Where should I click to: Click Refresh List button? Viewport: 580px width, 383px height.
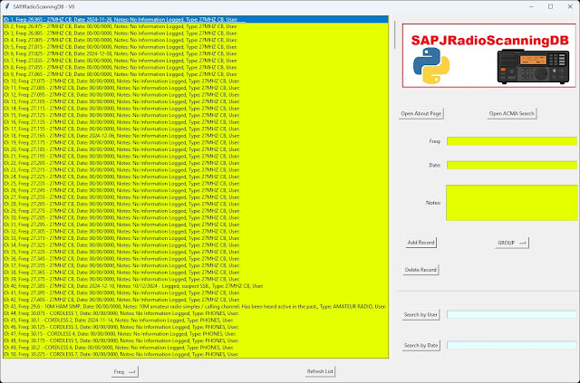320,371
